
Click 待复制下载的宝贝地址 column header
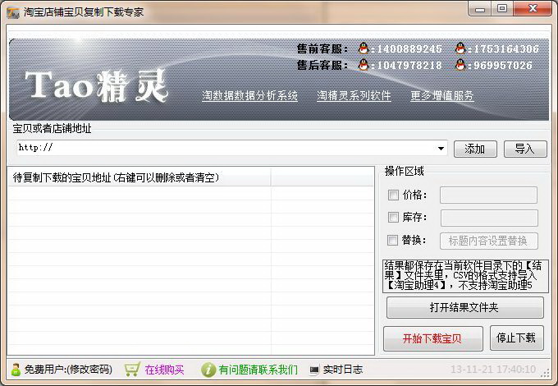[x=139, y=177]
